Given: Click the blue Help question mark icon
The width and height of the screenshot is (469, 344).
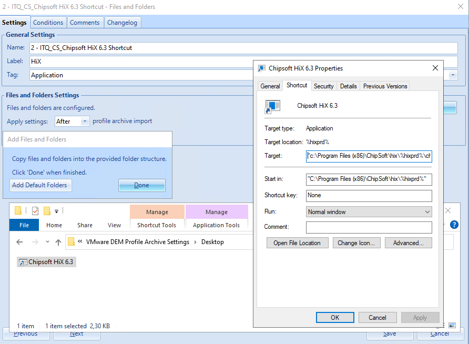Looking at the screenshot, I should click(x=454, y=225).
